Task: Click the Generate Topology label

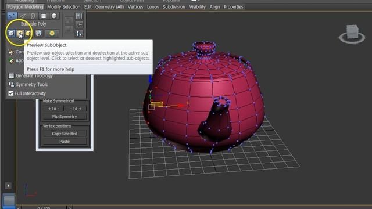Action: pyautogui.click(x=34, y=76)
